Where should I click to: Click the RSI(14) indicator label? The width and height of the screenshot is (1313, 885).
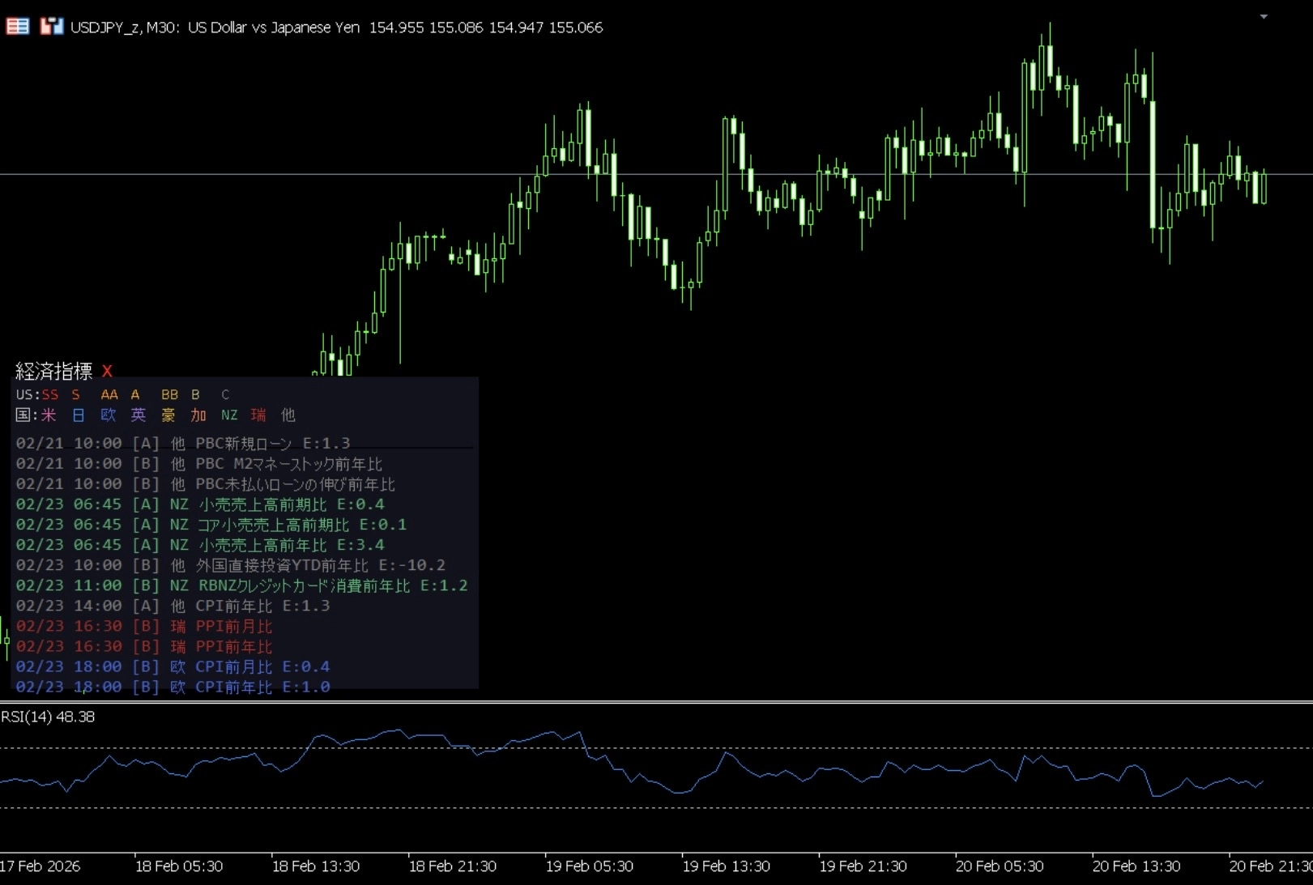pyautogui.click(x=48, y=717)
